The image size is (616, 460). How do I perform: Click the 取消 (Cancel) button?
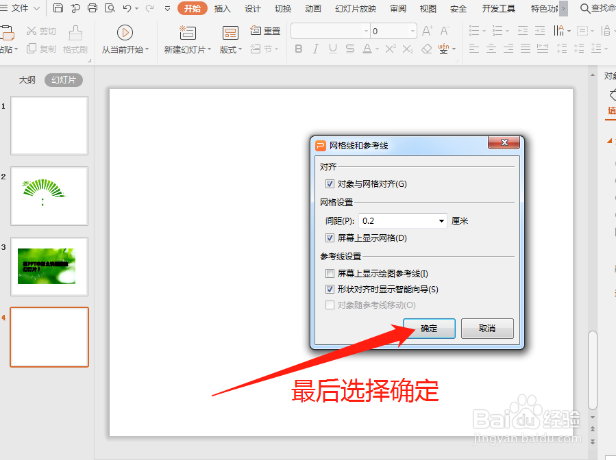pyautogui.click(x=487, y=329)
